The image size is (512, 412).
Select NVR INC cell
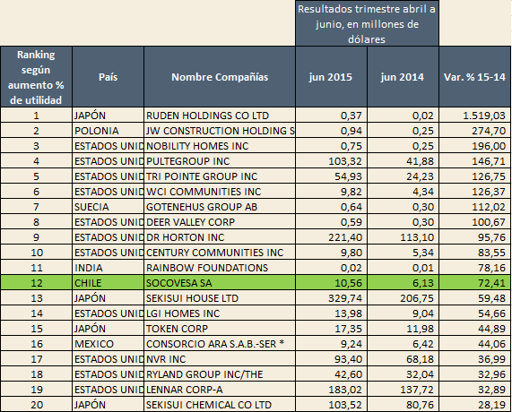(x=220, y=359)
